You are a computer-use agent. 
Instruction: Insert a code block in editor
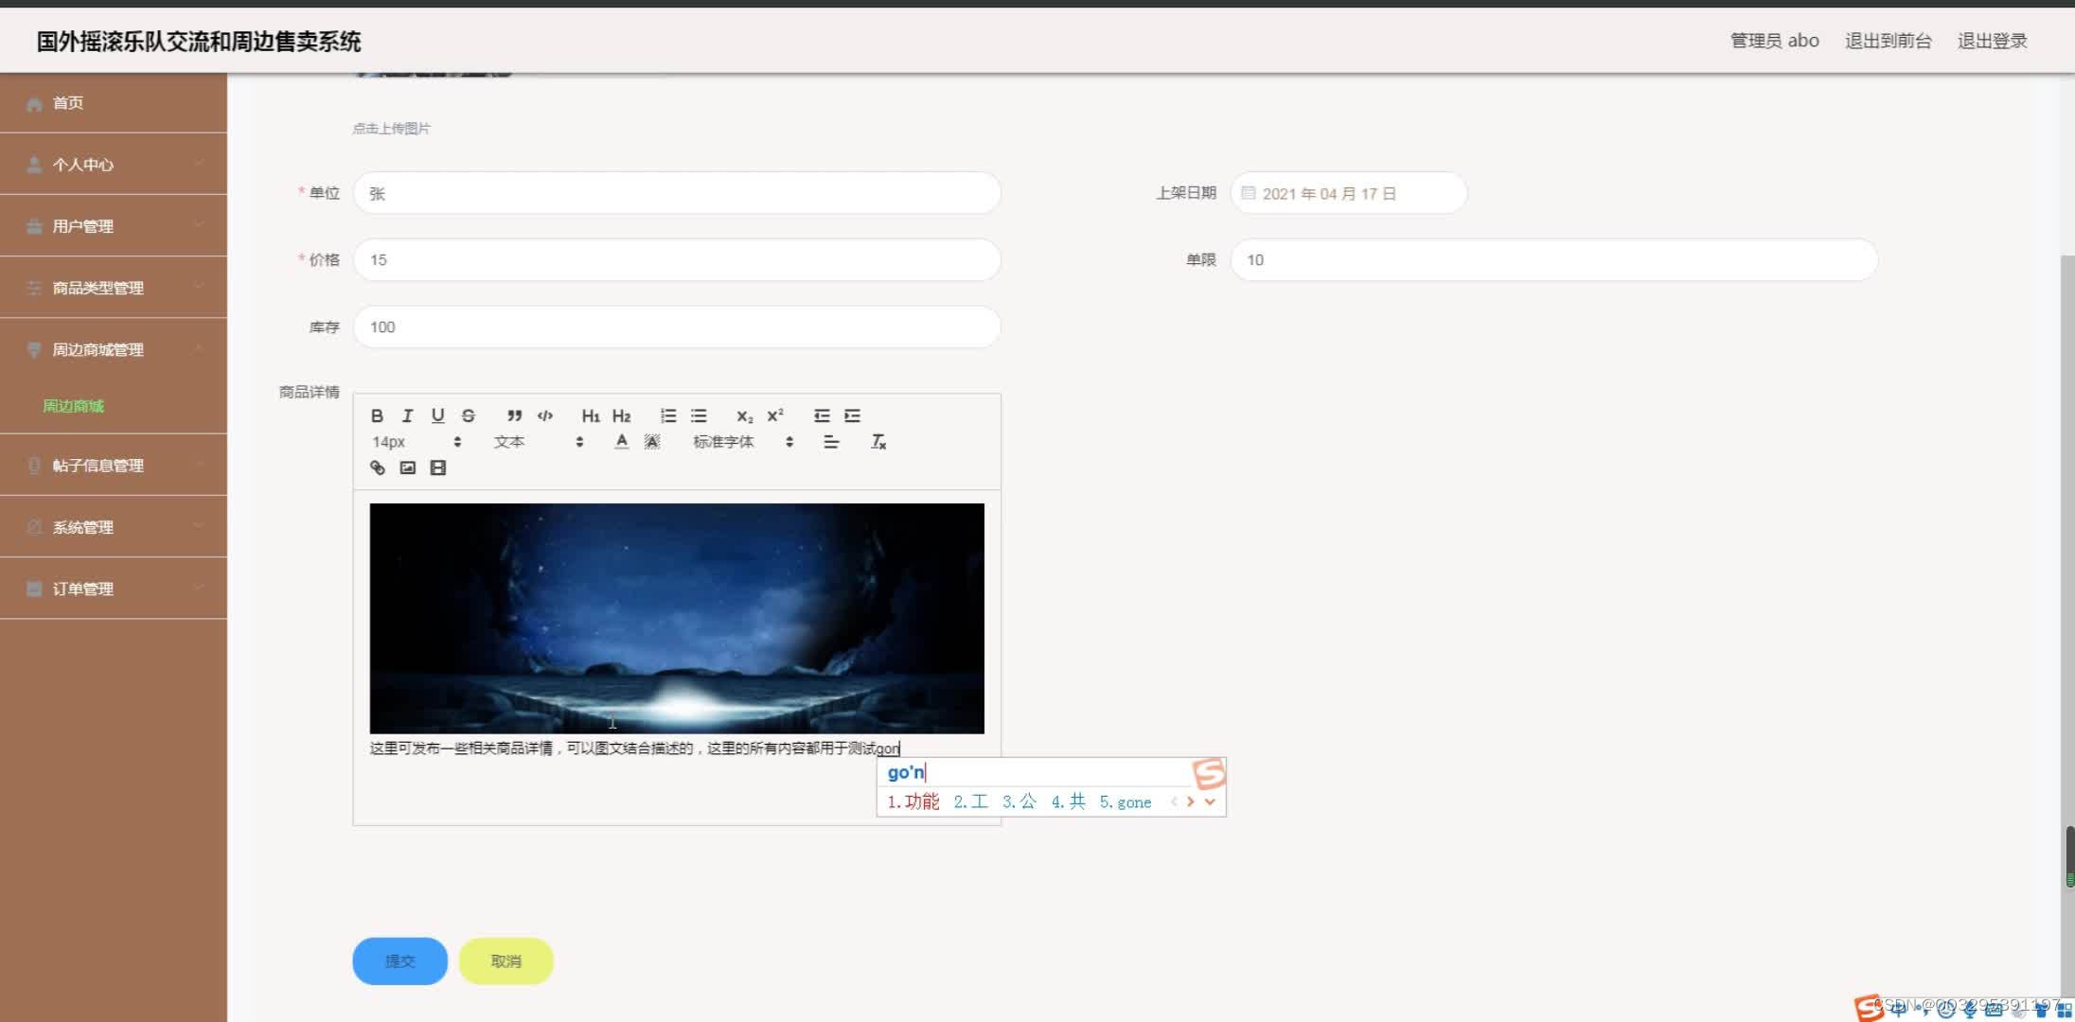pos(545,415)
